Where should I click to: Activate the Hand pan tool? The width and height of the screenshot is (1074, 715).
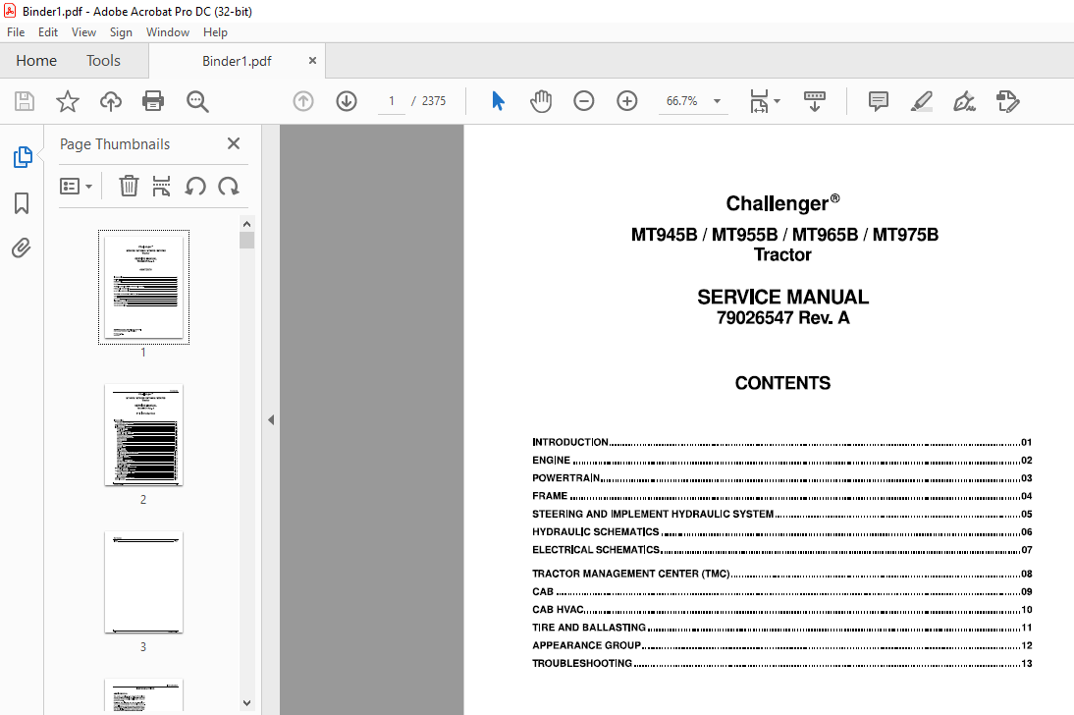pos(540,101)
